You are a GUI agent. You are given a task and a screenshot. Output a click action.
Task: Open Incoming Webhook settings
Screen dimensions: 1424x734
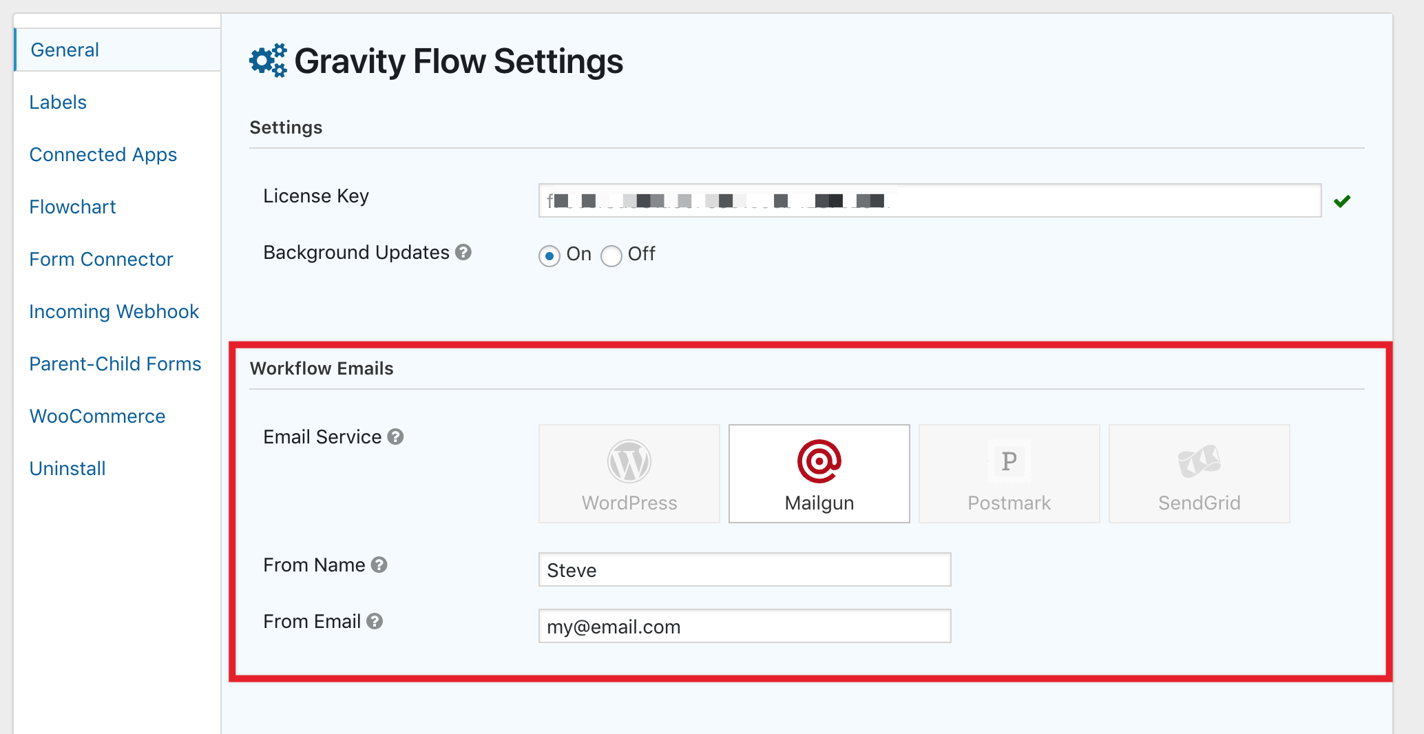(114, 311)
